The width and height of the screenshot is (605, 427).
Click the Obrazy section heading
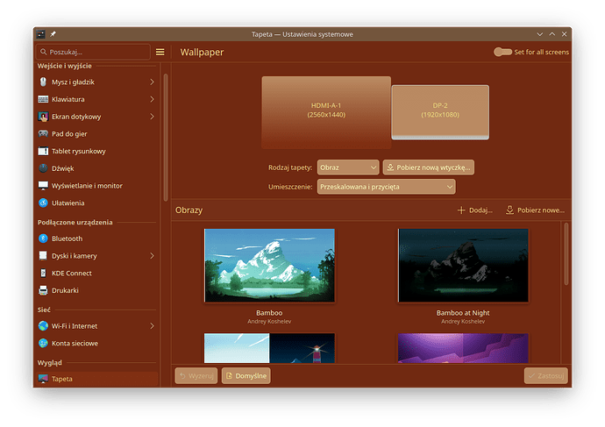coord(189,210)
